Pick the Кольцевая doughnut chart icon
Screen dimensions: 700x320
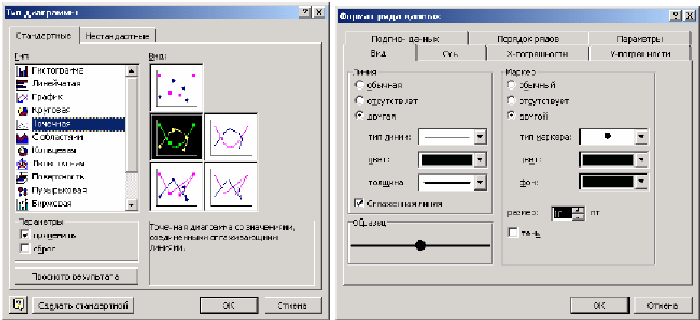(x=23, y=150)
